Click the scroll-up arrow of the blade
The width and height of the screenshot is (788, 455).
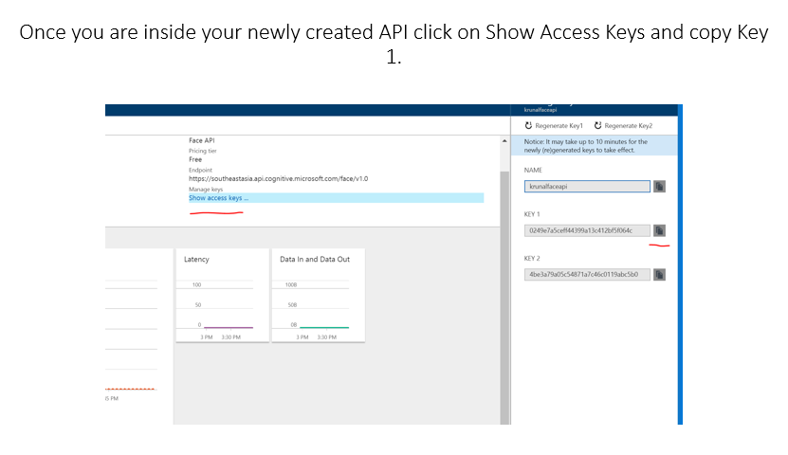point(504,142)
